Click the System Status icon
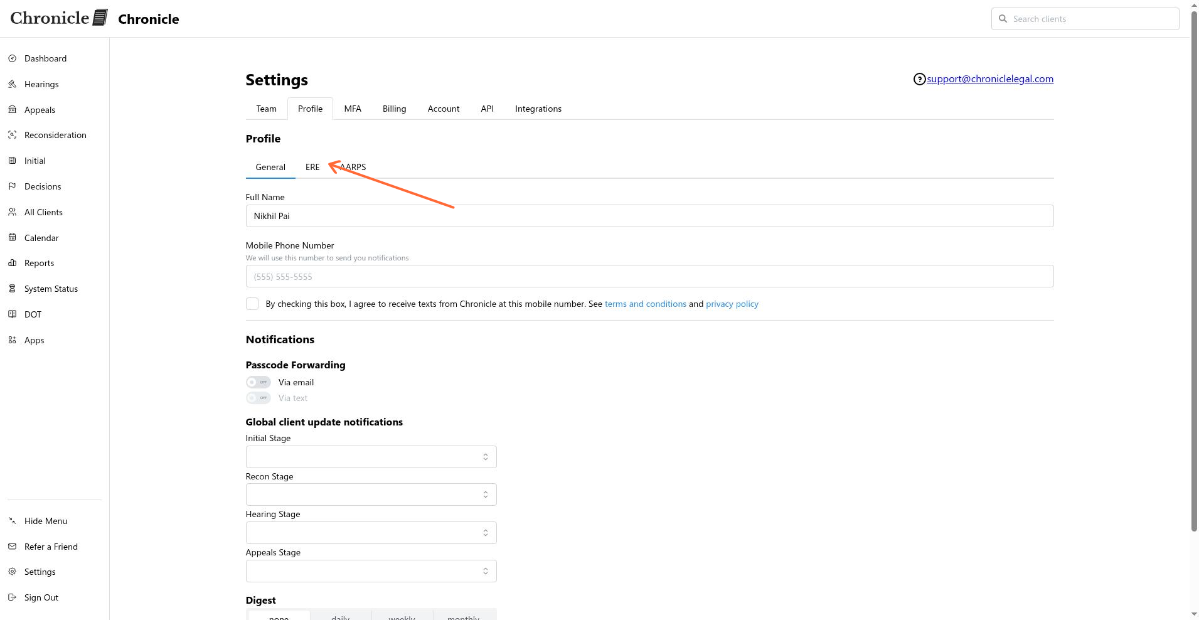The height and width of the screenshot is (620, 1199). pos(12,289)
